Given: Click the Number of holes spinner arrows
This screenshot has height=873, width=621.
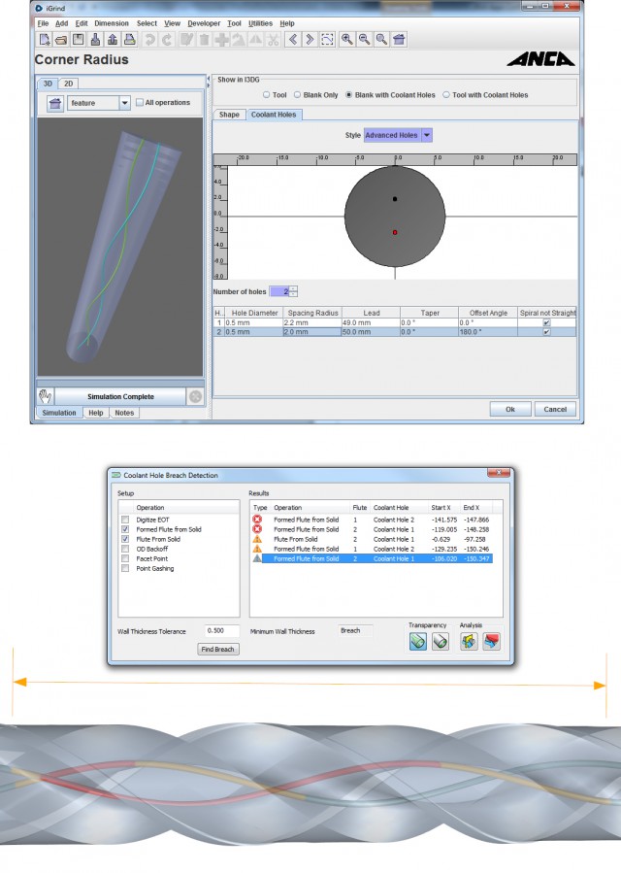Looking at the screenshot, I should [294, 291].
